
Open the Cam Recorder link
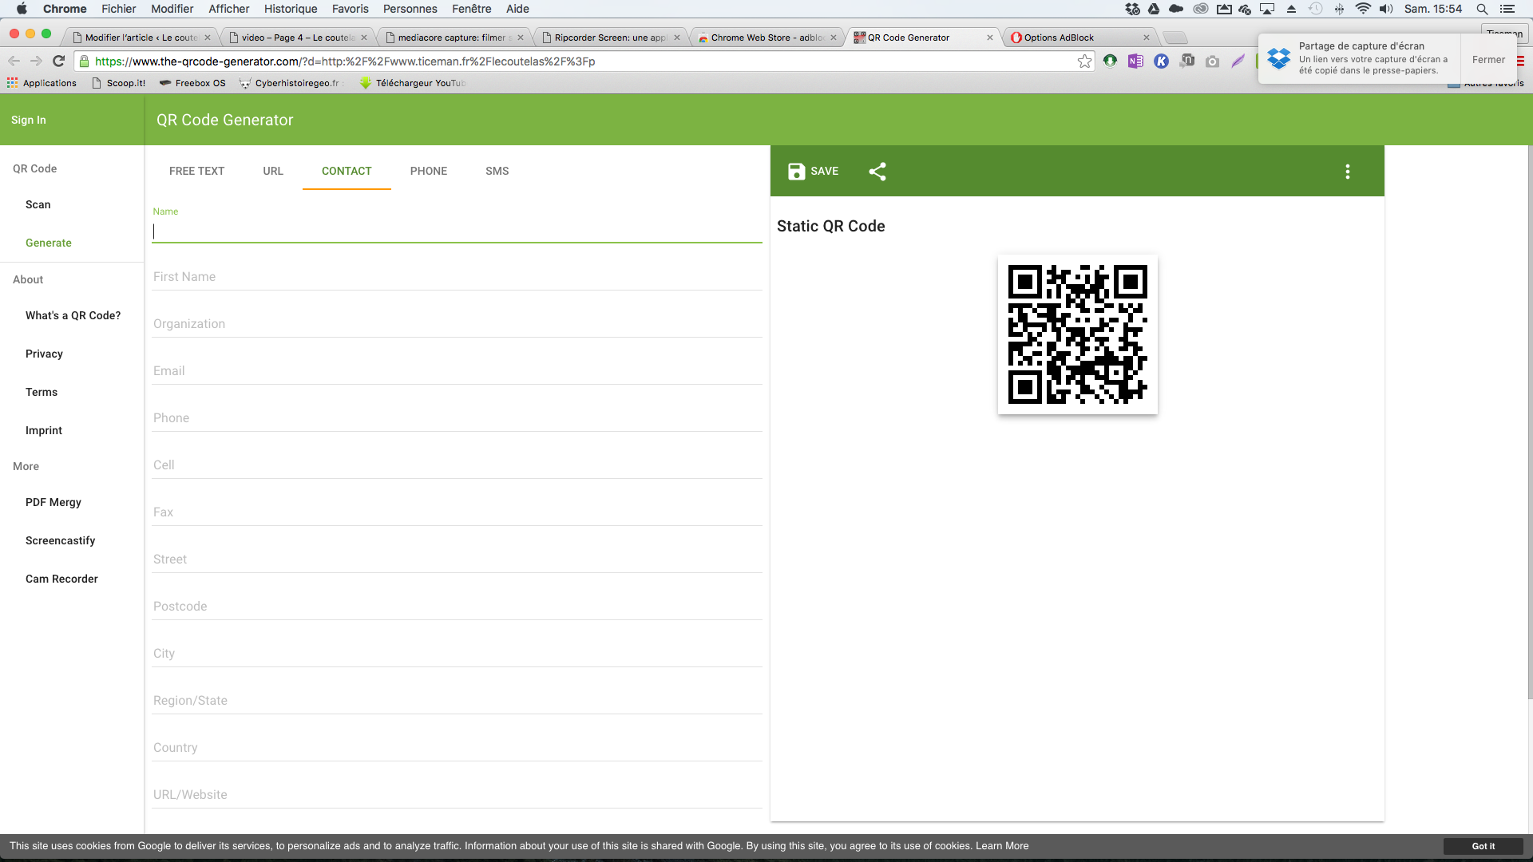click(62, 579)
